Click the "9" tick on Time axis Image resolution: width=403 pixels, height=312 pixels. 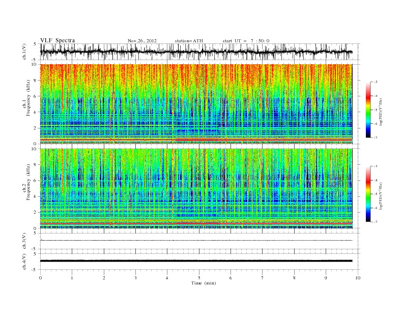click(x=326, y=278)
